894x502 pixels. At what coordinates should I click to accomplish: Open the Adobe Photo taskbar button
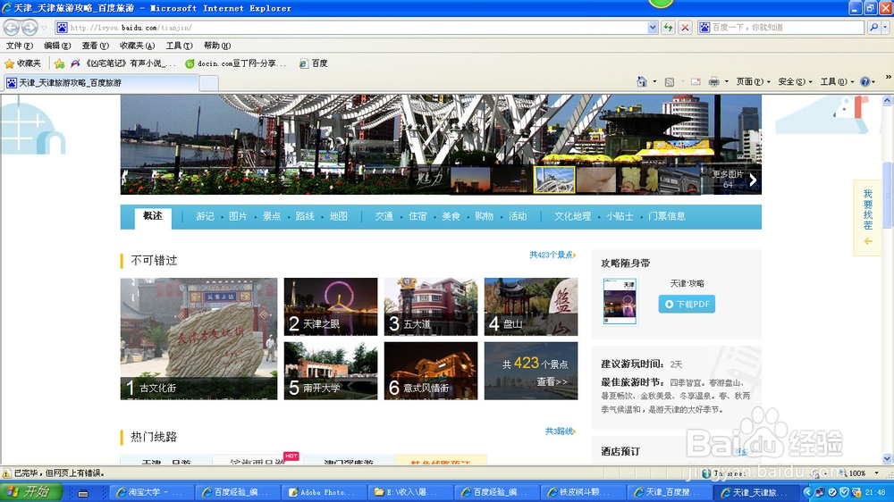tap(323, 492)
